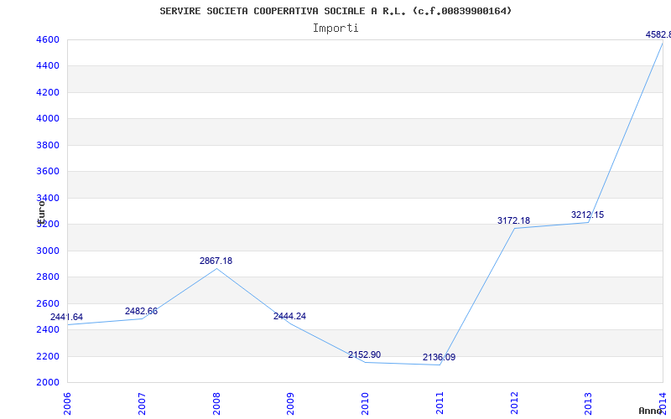
Task: Click the 4582 peak value label
Action: tap(658, 34)
